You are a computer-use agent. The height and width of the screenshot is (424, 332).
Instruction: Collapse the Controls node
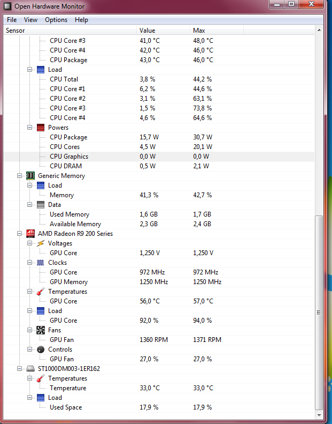click(x=29, y=349)
